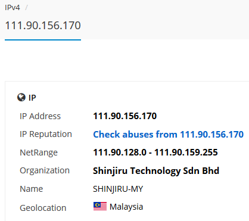This screenshot has height=221, width=249.
Task: Click the header bar area right of title
Action: pos(165,20)
